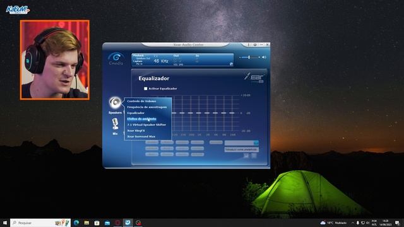Expand the equalizer preset dropdown arrow

256,143
